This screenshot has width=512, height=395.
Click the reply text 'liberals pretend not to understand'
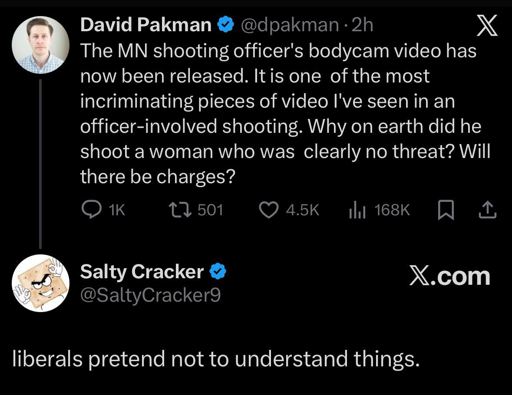pyautogui.click(x=216, y=359)
